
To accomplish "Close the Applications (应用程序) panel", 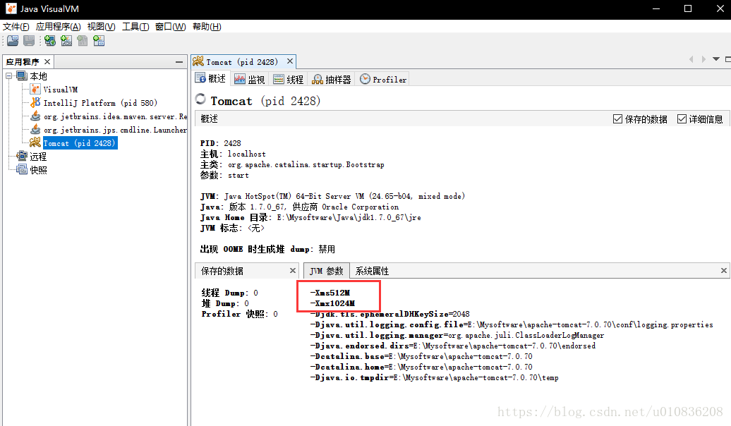I will (47, 61).
